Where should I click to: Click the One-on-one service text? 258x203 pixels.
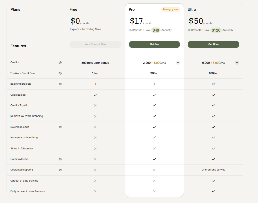click(x=213, y=170)
